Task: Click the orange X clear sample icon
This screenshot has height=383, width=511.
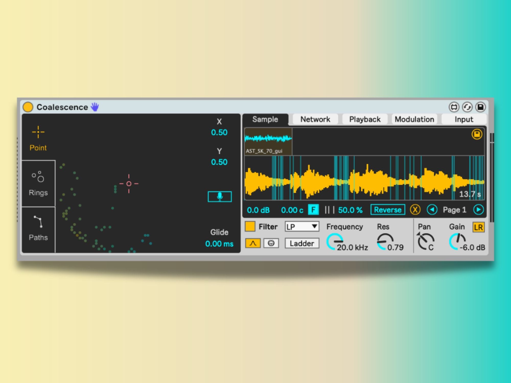Action: [x=415, y=210]
